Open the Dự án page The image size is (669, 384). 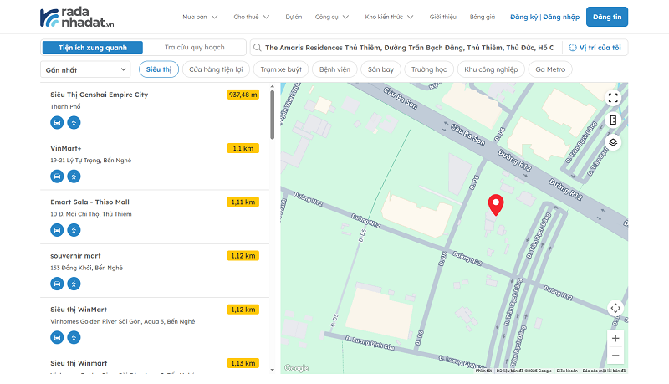(x=294, y=17)
